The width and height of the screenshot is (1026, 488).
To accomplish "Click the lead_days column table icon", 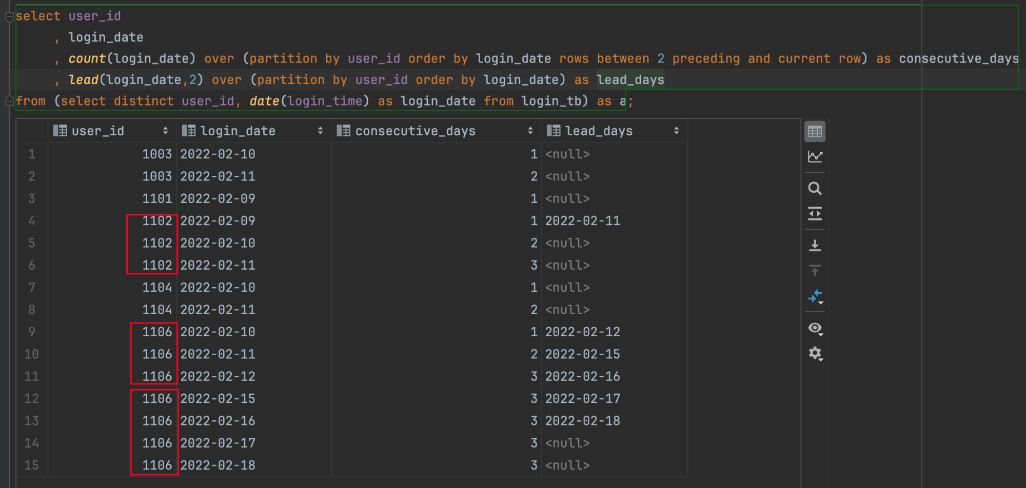I will click(x=554, y=131).
